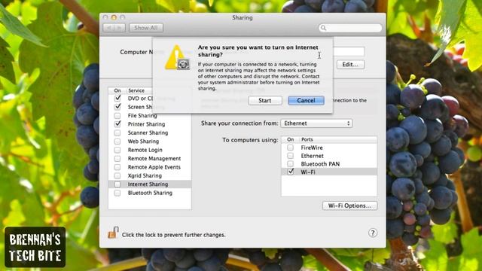Enable the Remote Management checkbox
482x271 pixels.
click(x=117, y=159)
